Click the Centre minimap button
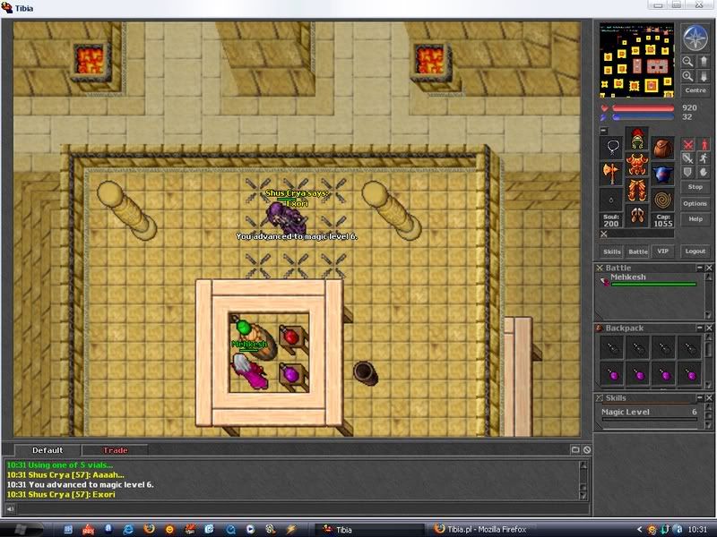This screenshot has width=717, height=537. tap(695, 90)
